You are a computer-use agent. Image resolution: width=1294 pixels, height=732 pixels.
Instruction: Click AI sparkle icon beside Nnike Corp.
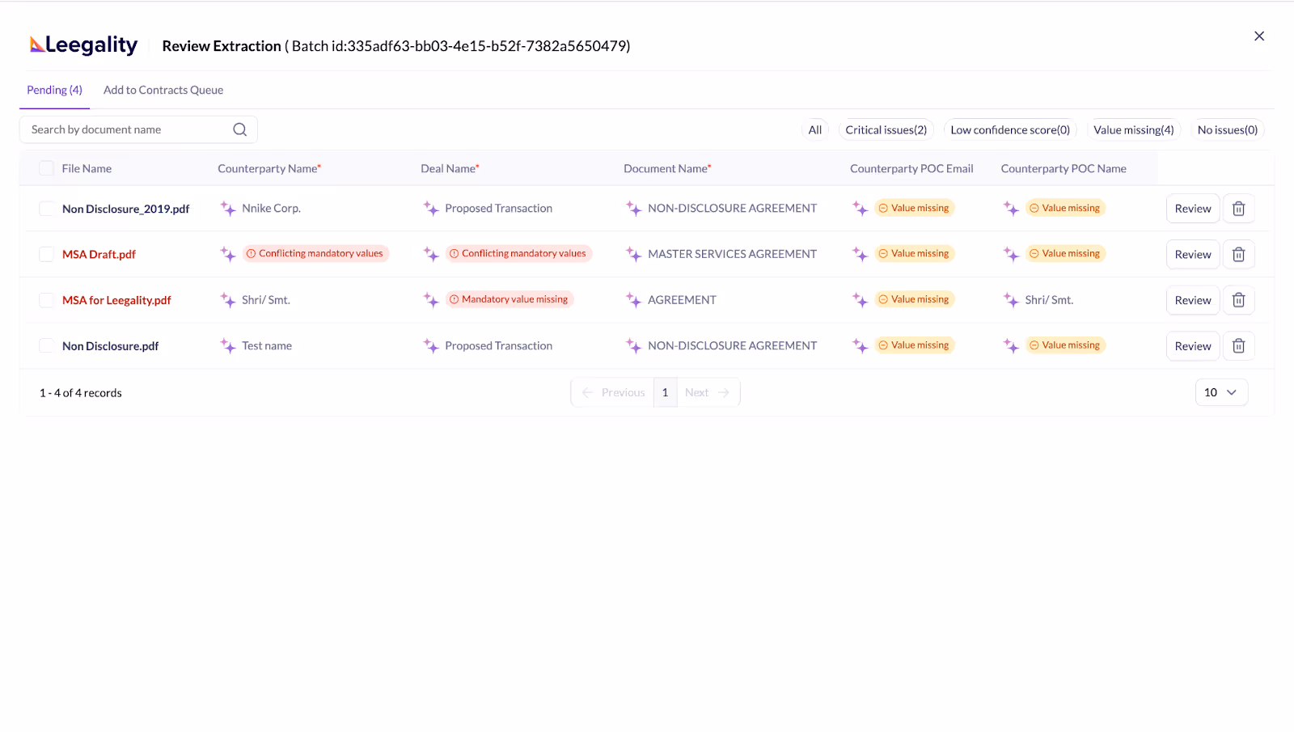(228, 209)
